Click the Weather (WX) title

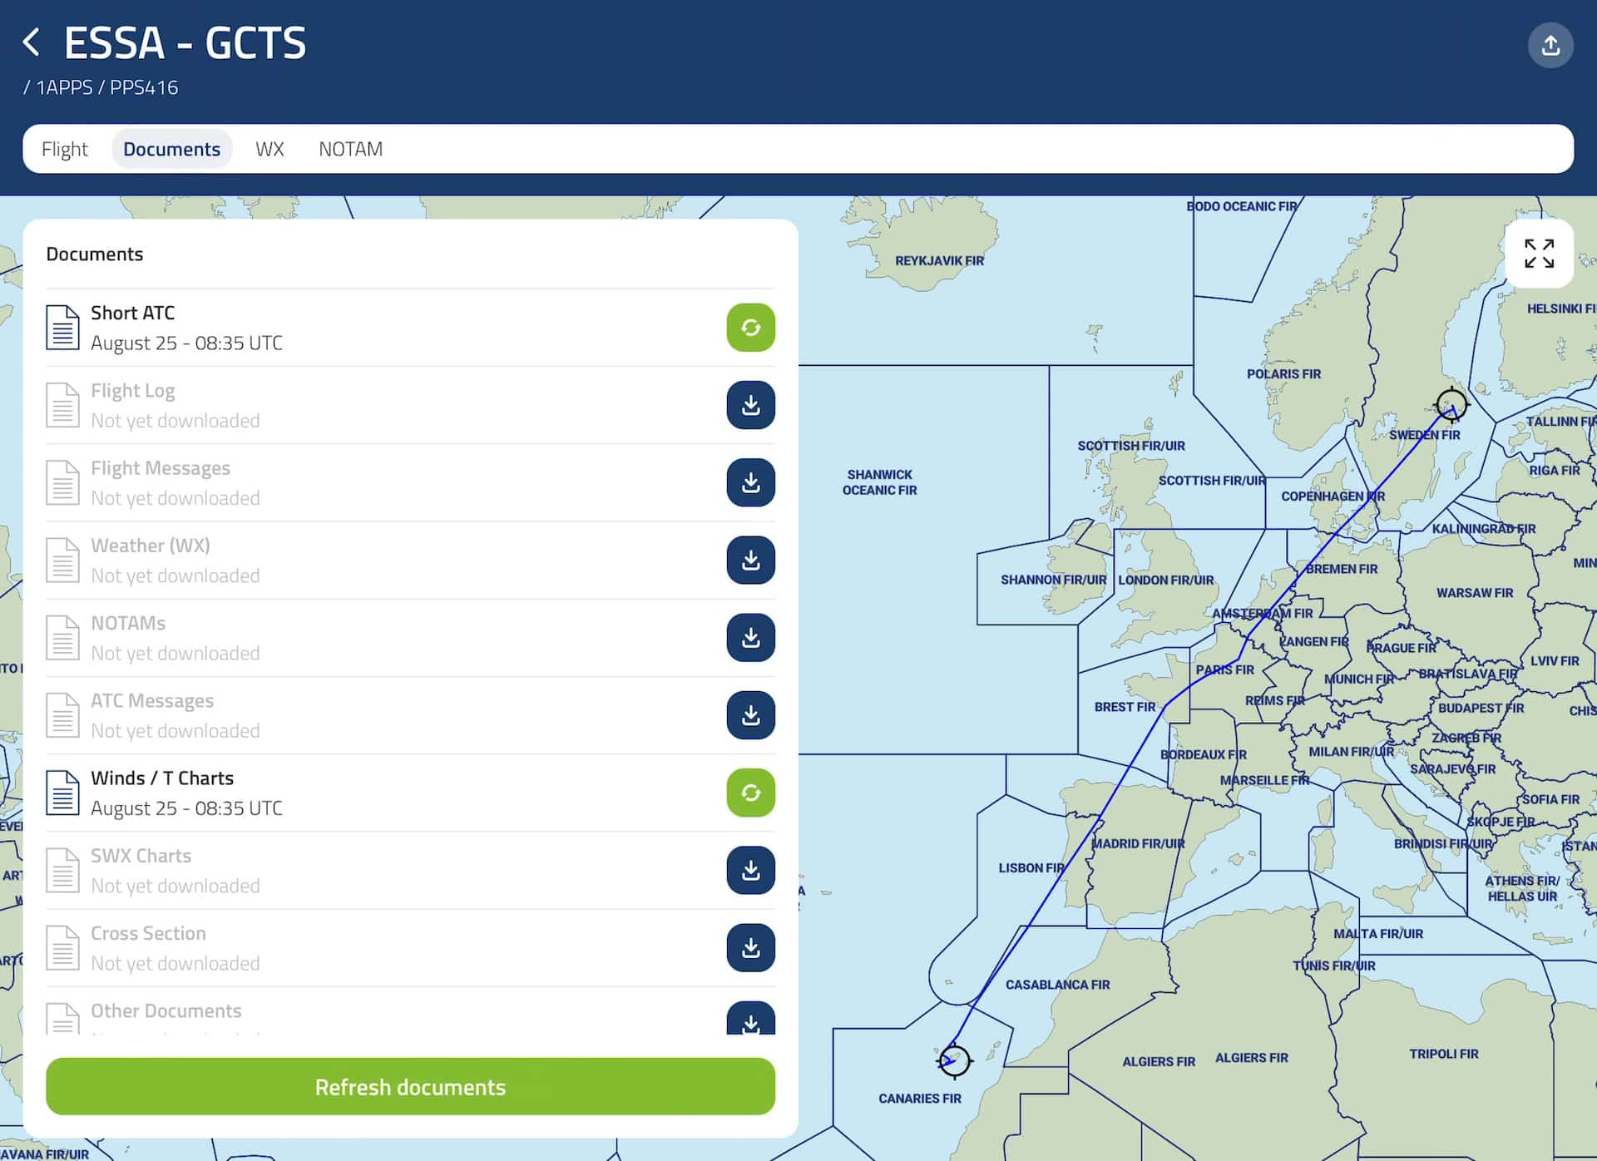(x=151, y=546)
